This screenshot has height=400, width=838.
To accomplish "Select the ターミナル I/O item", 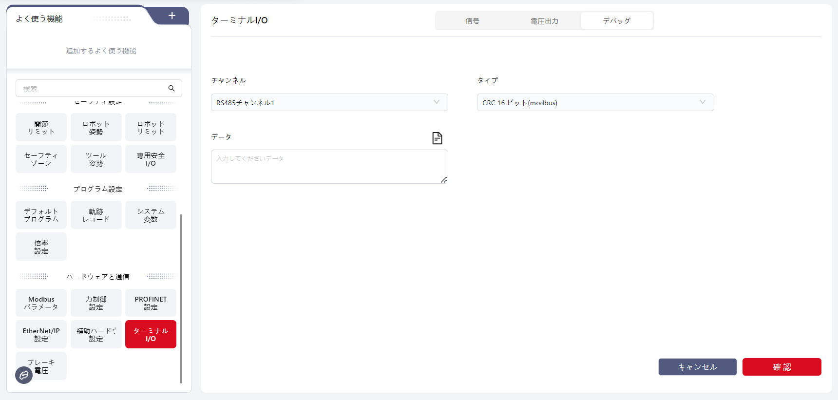I will pos(151,334).
